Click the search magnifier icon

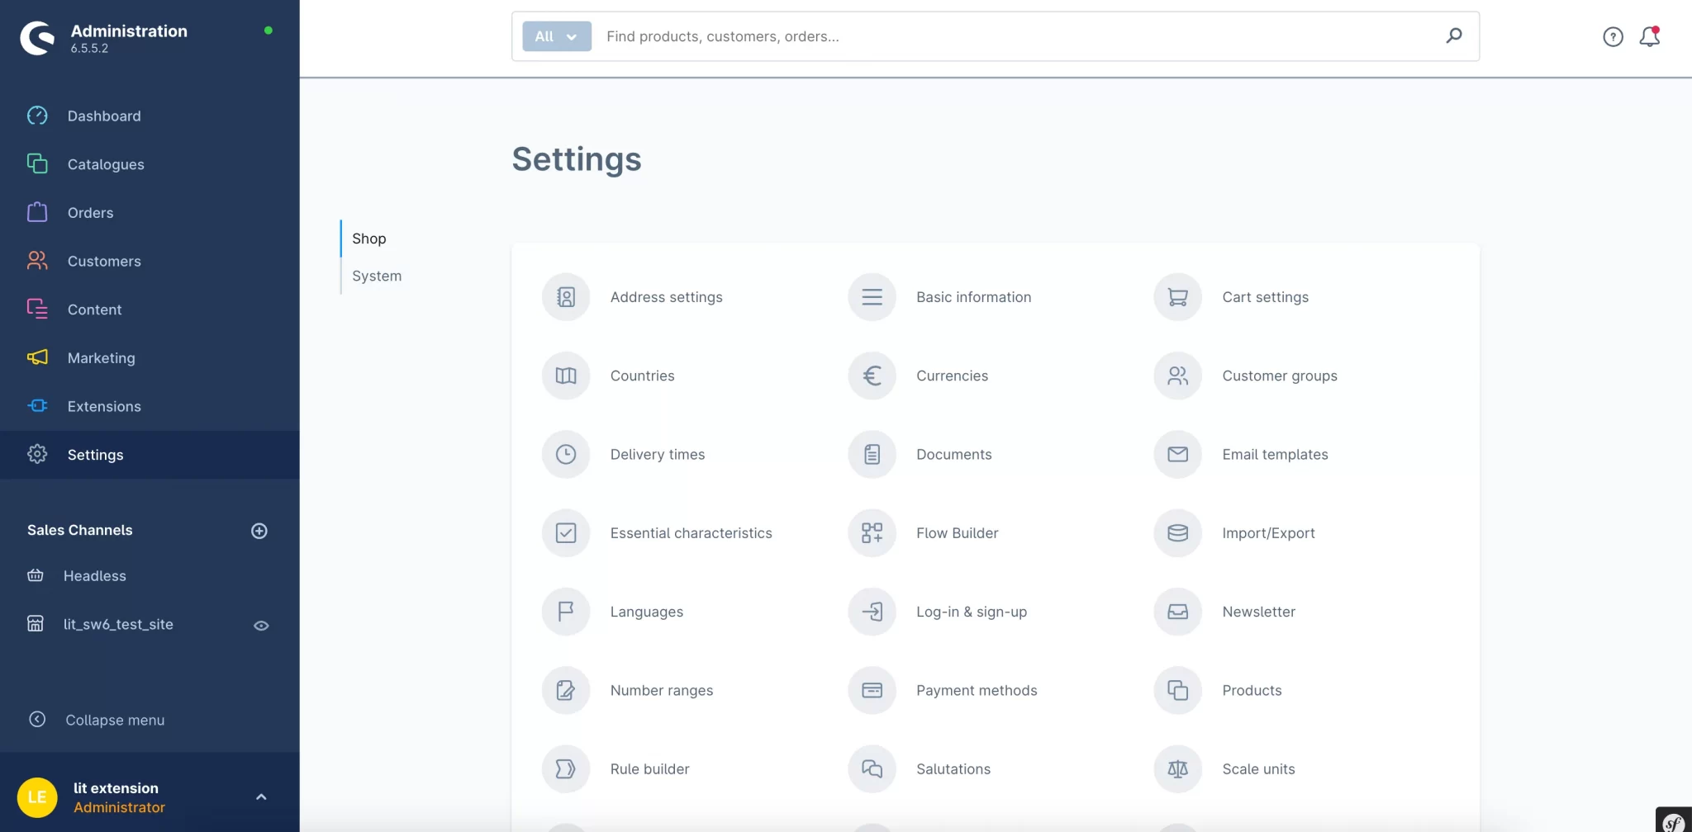point(1454,35)
